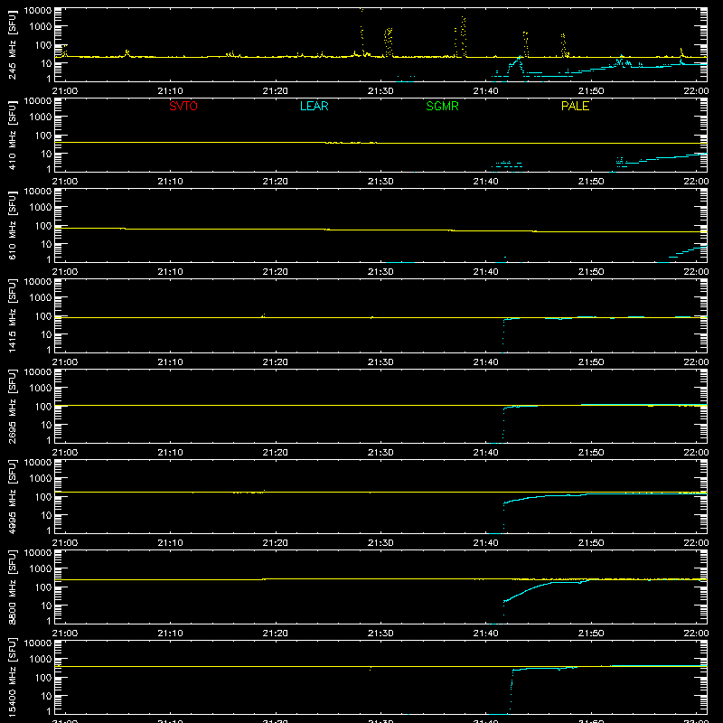Select the 610 MHz [SFU] axis title
723x723 pixels.
13,225
